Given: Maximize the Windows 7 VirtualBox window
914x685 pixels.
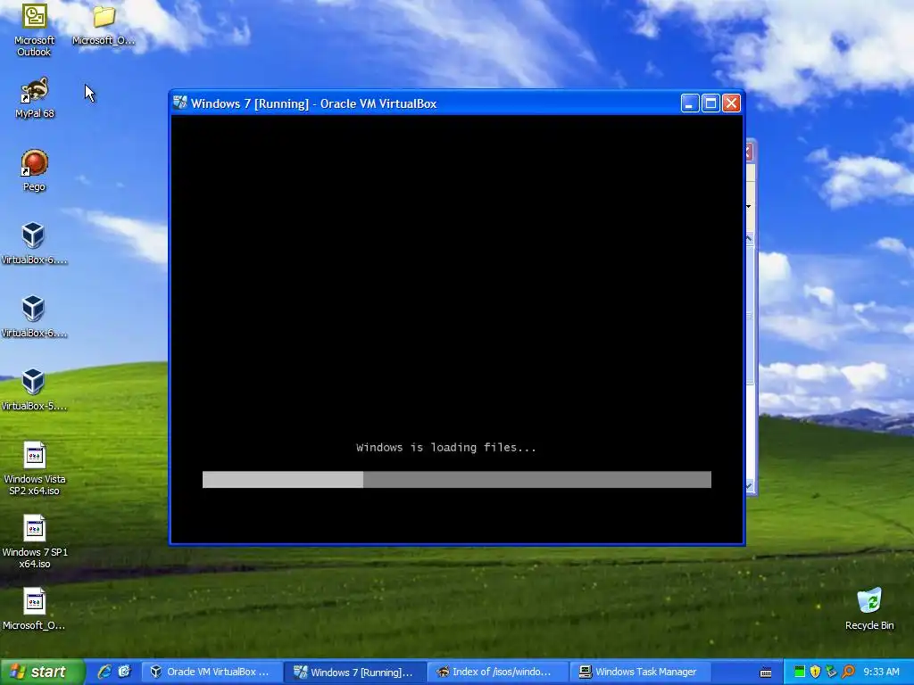Looking at the screenshot, I should [x=710, y=103].
